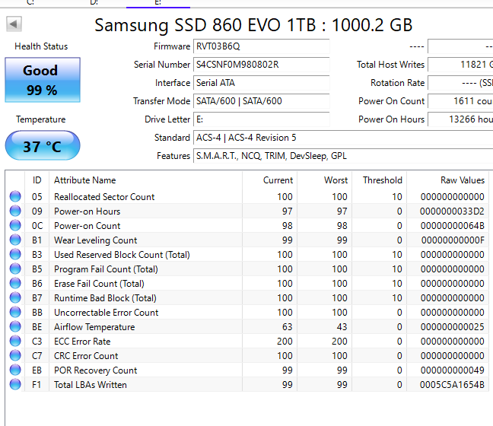The height and width of the screenshot is (426, 493).
Task: Click the Raw Values column header
Action: 447,180
